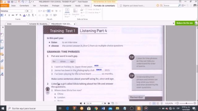Click the heart favorites icon near search
This screenshot has height=111, width=198.
coord(157,6)
